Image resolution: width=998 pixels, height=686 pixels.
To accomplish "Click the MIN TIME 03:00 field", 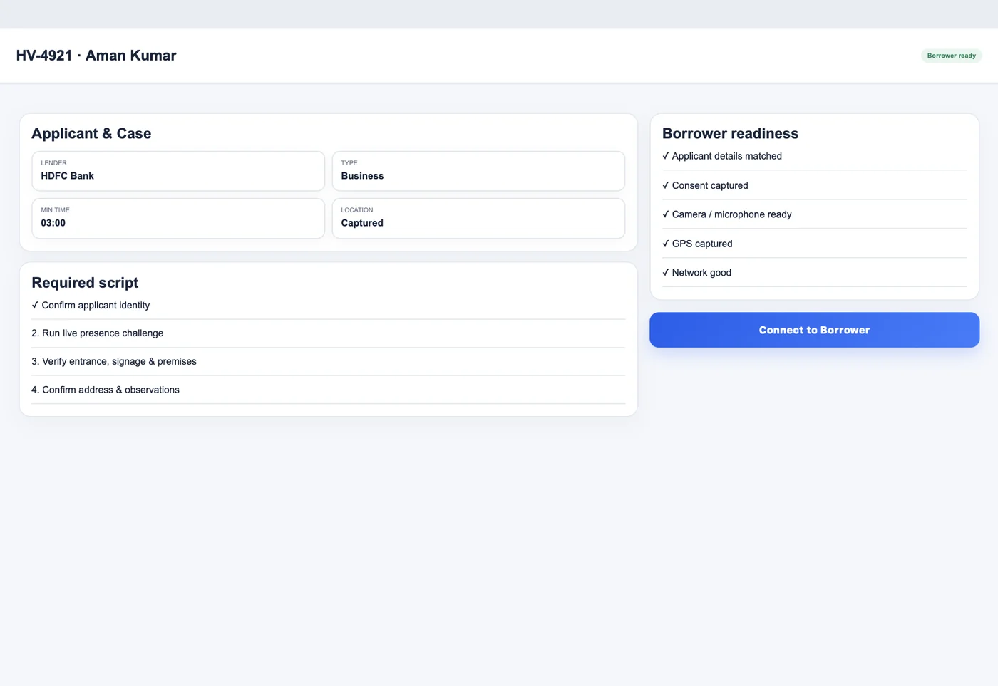I will click(x=178, y=218).
